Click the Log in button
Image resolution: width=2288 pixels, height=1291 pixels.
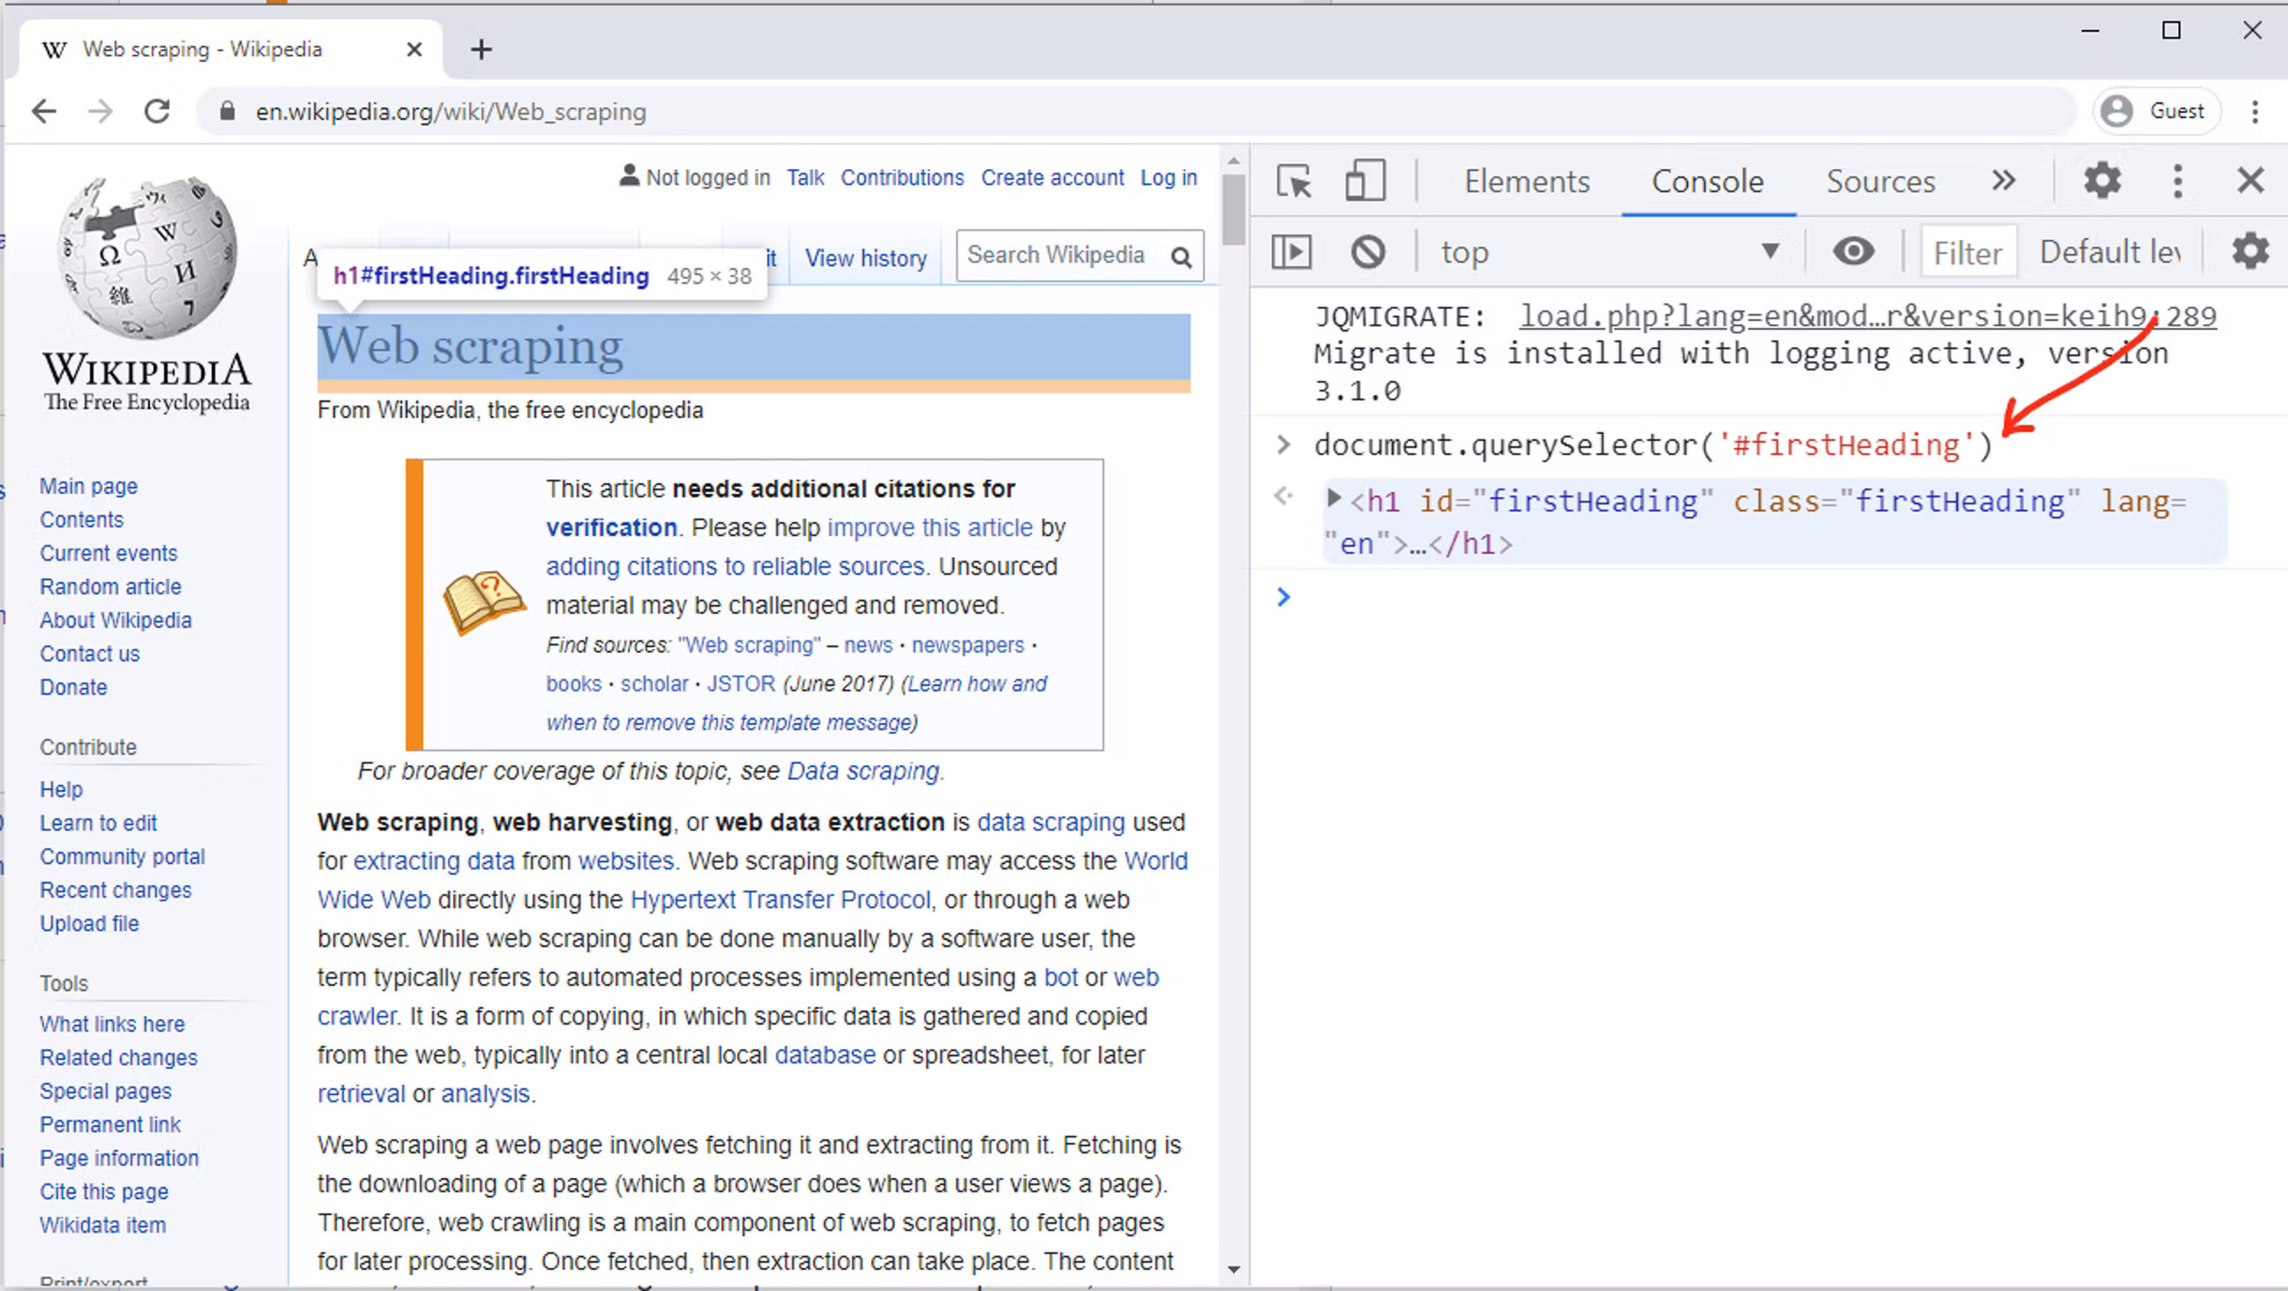[1170, 175]
